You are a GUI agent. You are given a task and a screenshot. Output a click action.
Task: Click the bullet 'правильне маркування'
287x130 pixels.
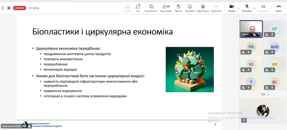click(x=63, y=91)
